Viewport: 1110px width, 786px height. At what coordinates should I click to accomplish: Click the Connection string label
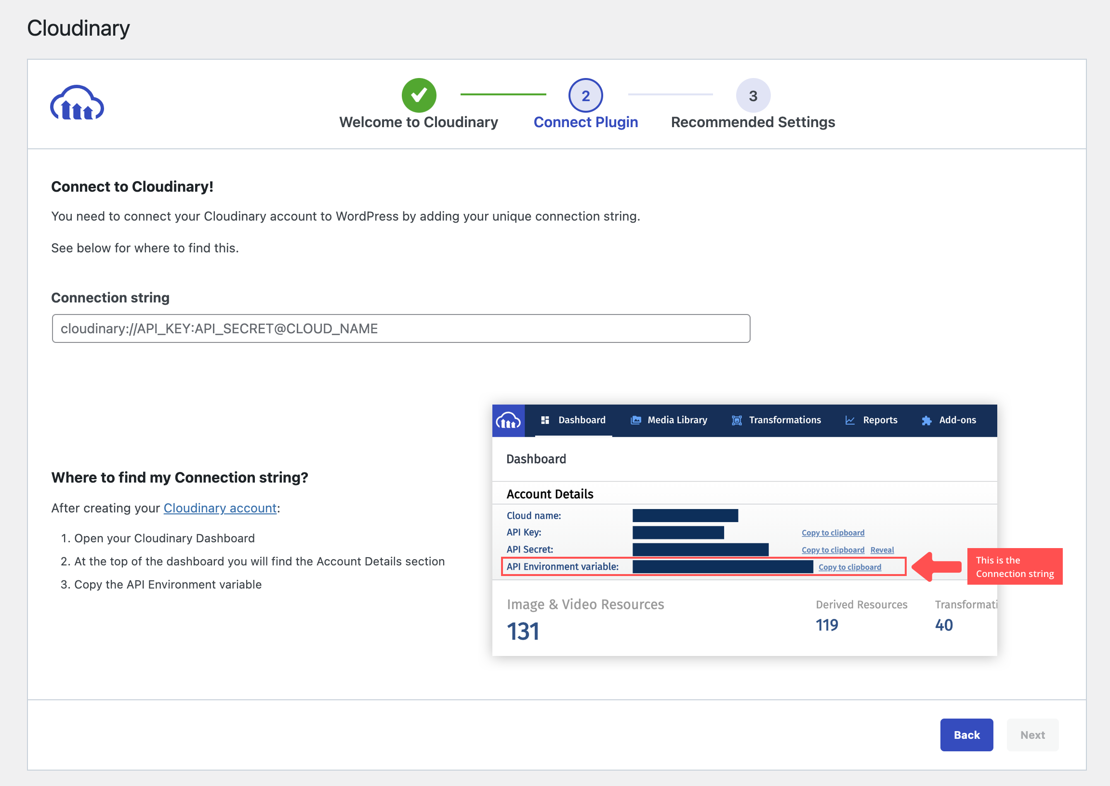[110, 298]
